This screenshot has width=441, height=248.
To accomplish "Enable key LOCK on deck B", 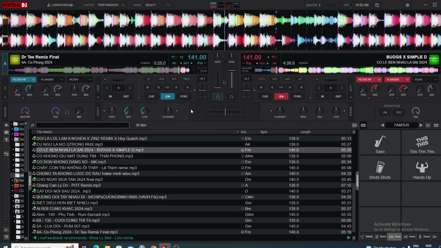I will point(287,79).
